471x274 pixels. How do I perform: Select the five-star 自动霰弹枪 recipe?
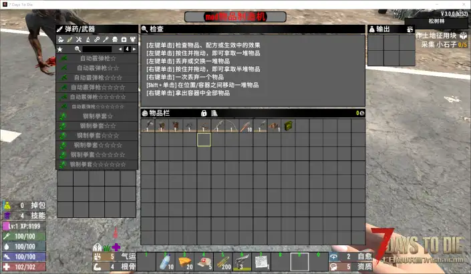pos(97,97)
